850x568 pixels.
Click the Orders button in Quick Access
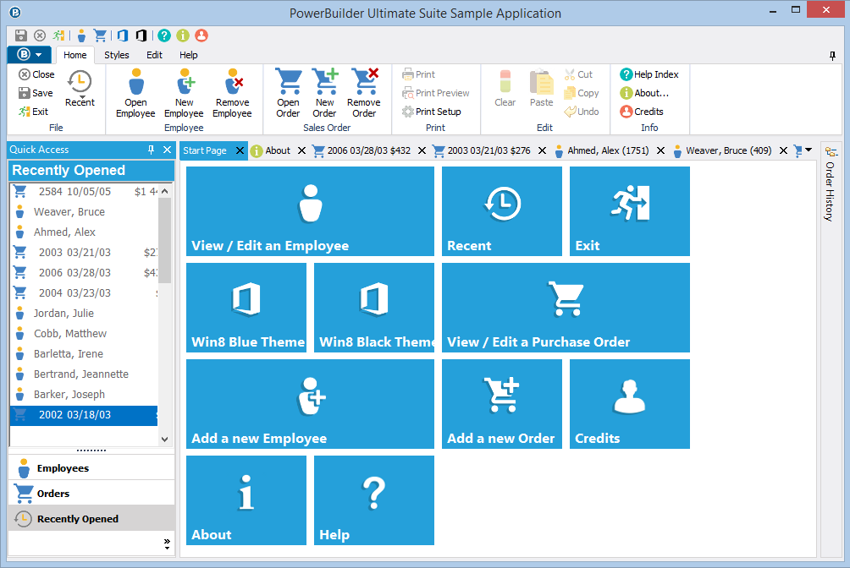(x=53, y=494)
